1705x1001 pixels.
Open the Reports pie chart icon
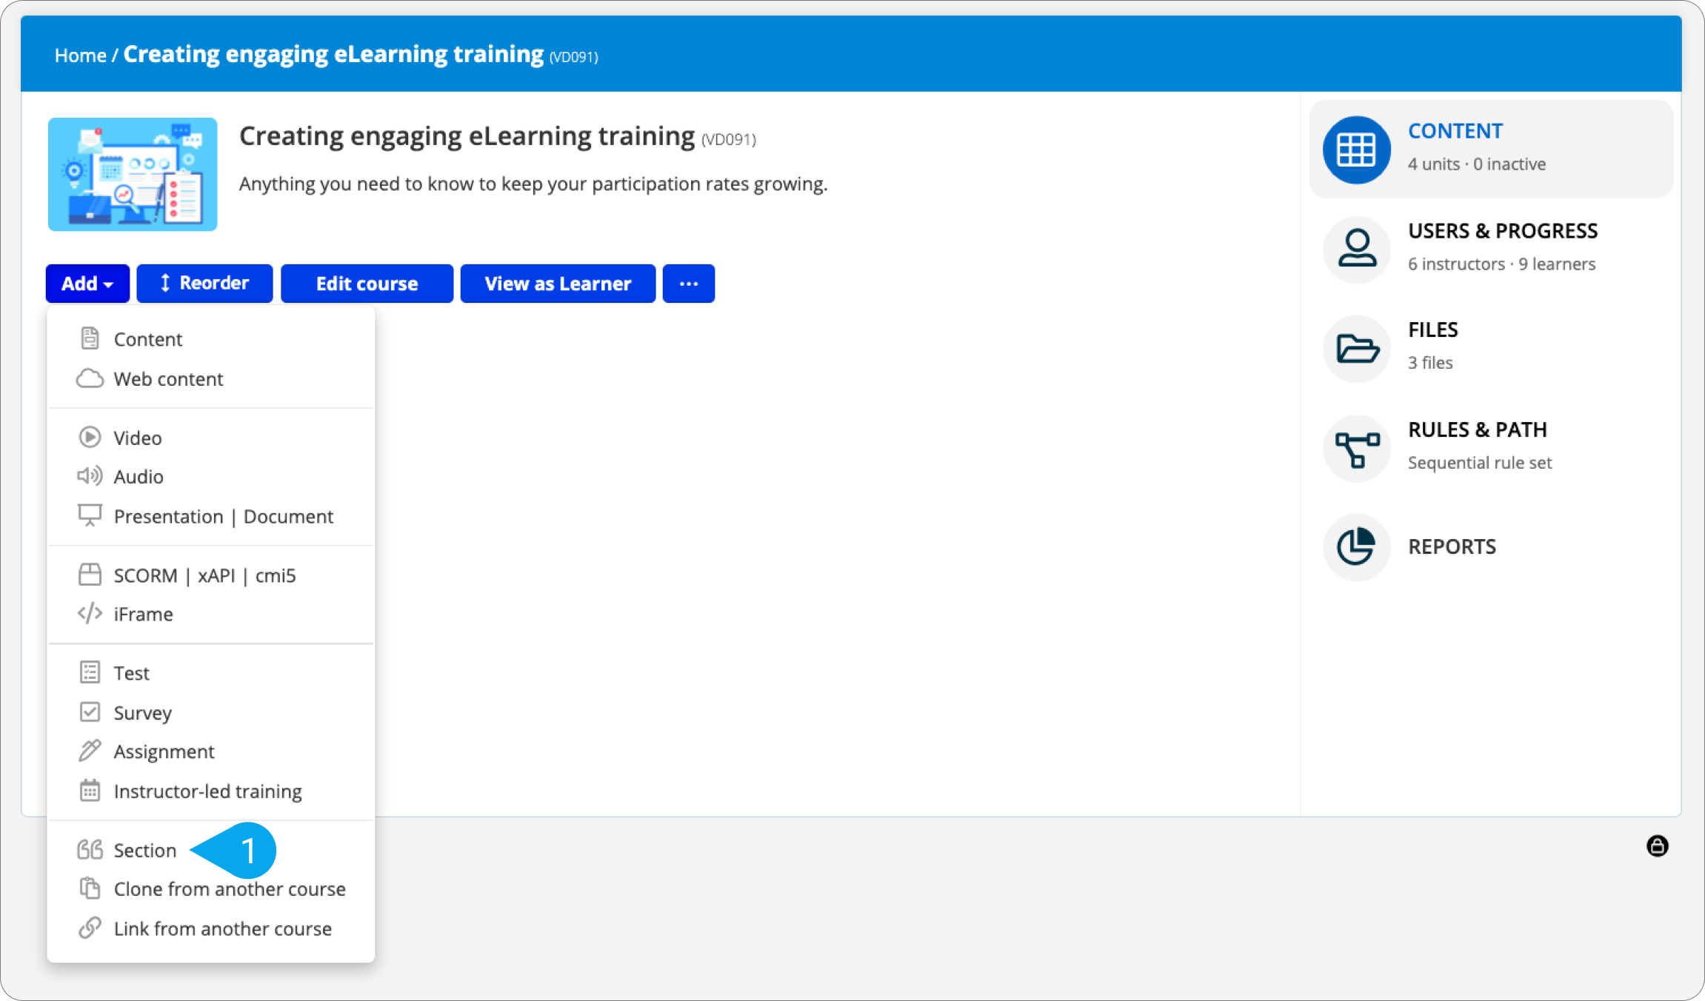tap(1356, 547)
